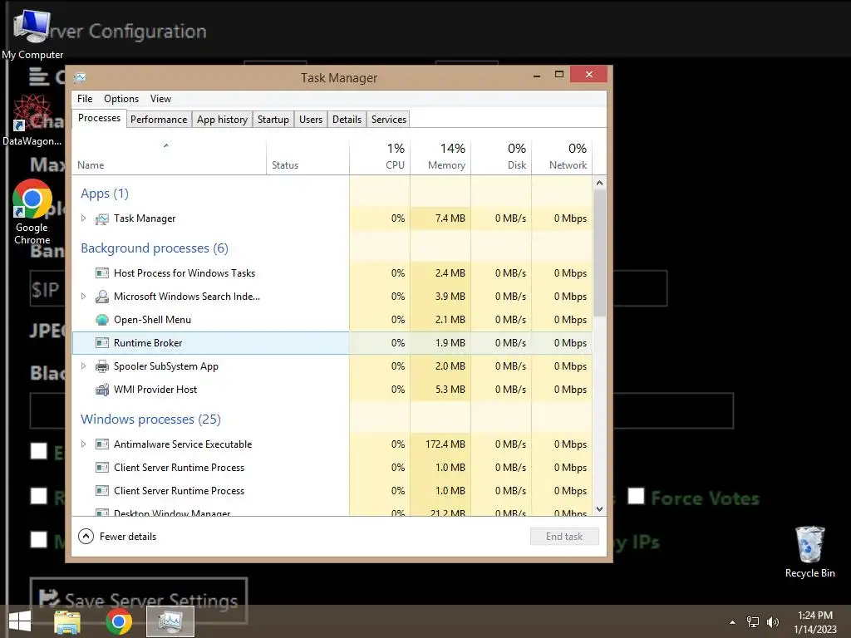Click the Task Manager app row icon
This screenshot has height=638, width=851.
pos(102,218)
